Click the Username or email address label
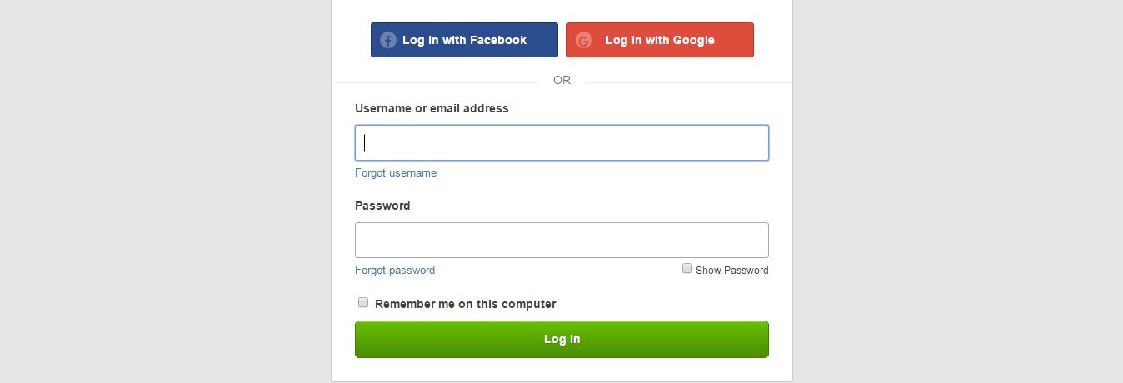 [432, 108]
